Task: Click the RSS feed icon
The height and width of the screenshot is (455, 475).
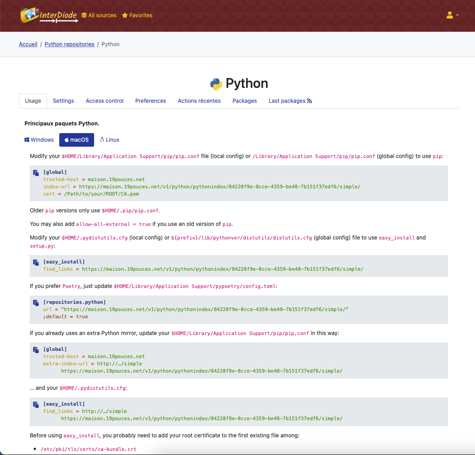Action: (309, 101)
